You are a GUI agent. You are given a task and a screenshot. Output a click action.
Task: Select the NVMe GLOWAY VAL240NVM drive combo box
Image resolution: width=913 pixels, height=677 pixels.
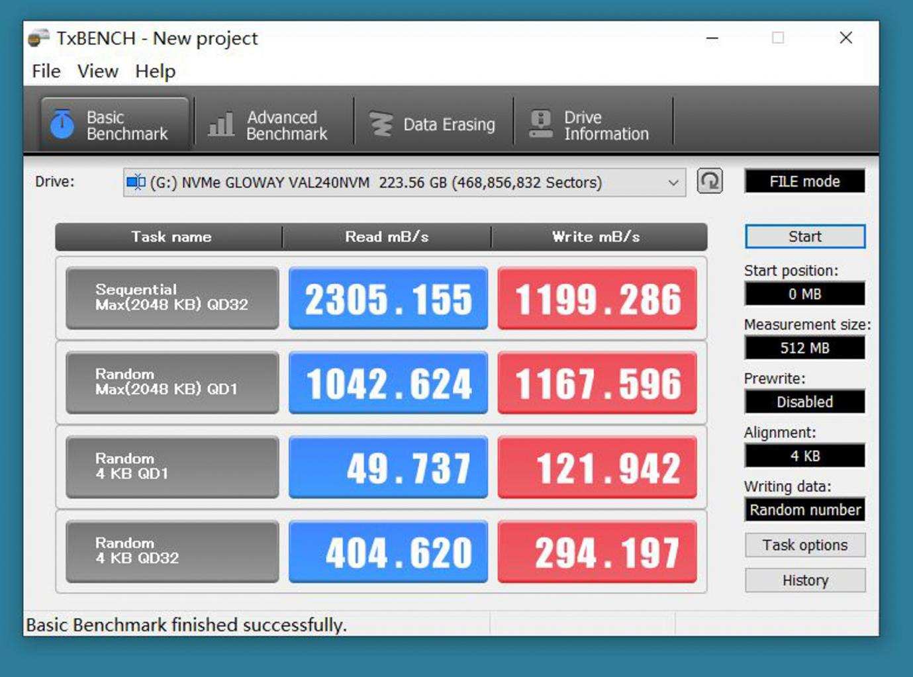point(405,183)
